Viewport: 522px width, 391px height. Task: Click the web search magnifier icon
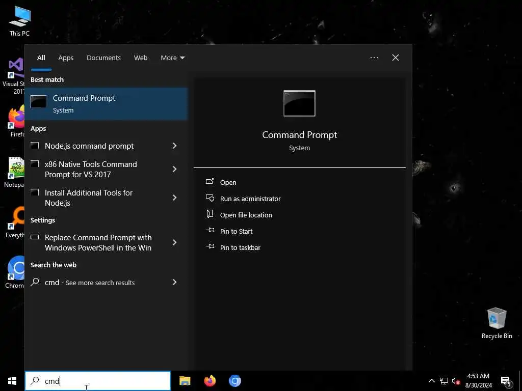coord(35,282)
